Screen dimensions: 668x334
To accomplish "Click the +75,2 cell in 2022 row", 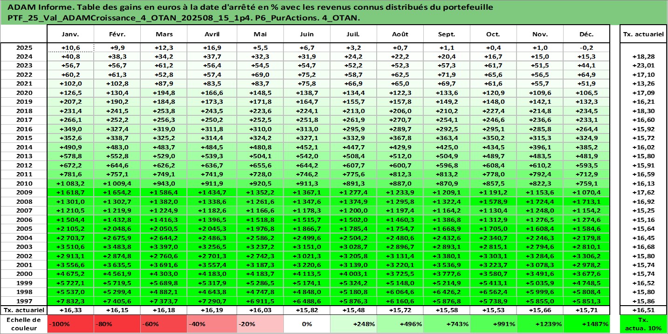I will 307,74.
